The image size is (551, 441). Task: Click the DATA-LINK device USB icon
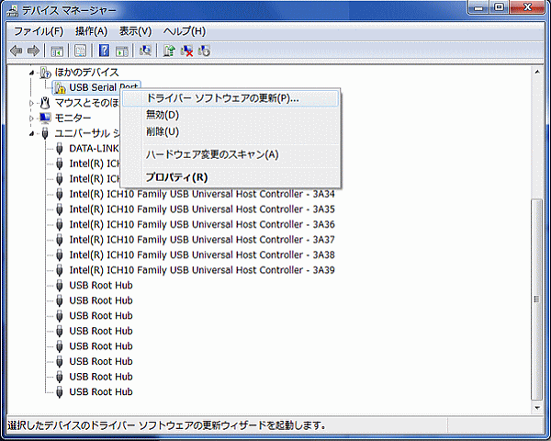tap(60, 149)
